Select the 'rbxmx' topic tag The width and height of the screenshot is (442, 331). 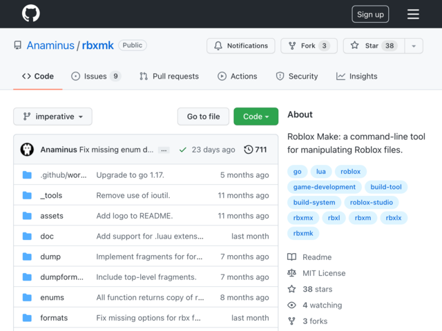tap(303, 218)
